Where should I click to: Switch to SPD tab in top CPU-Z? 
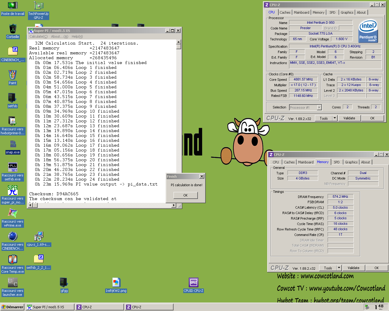coord(332,12)
